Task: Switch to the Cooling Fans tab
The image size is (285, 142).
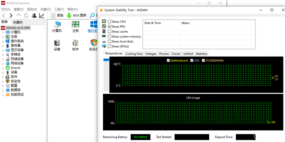Action: [x=134, y=54]
